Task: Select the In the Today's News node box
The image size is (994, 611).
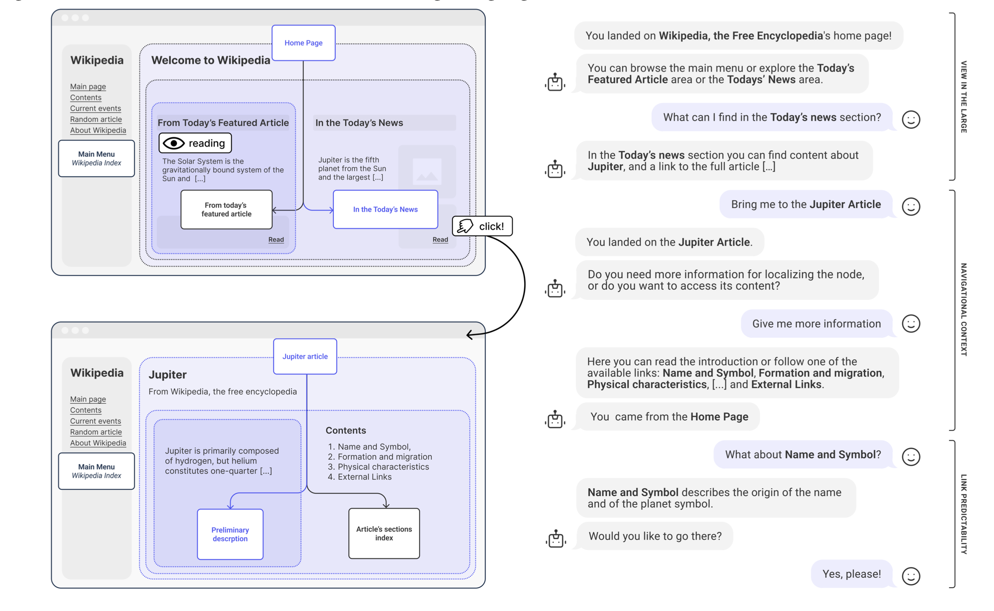Action: tap(385, 209)
